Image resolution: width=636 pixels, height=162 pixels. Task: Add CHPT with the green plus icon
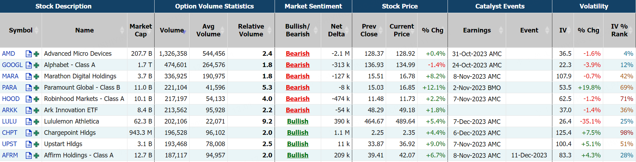(36, 133)
